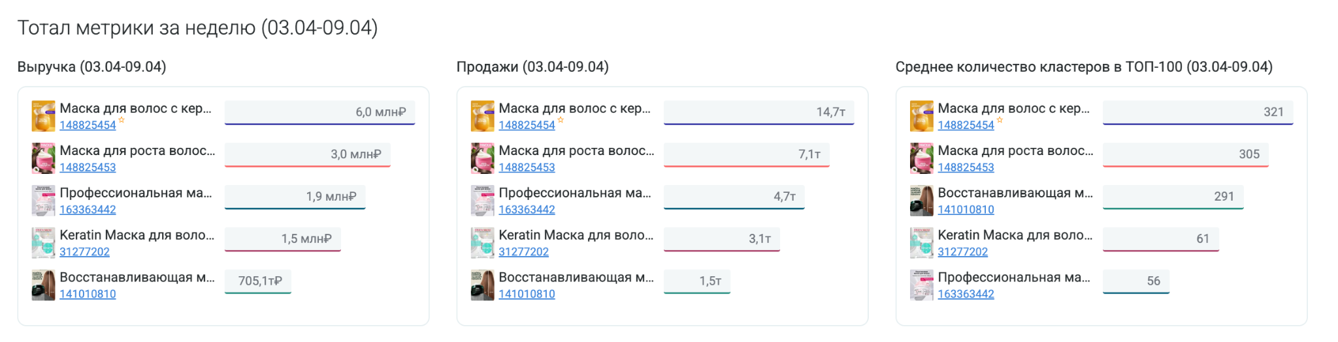The height and width of the screenshot is (342, 1338).
Task: Open link 148825453 in Выручка panel
Action: coord(88,167)
